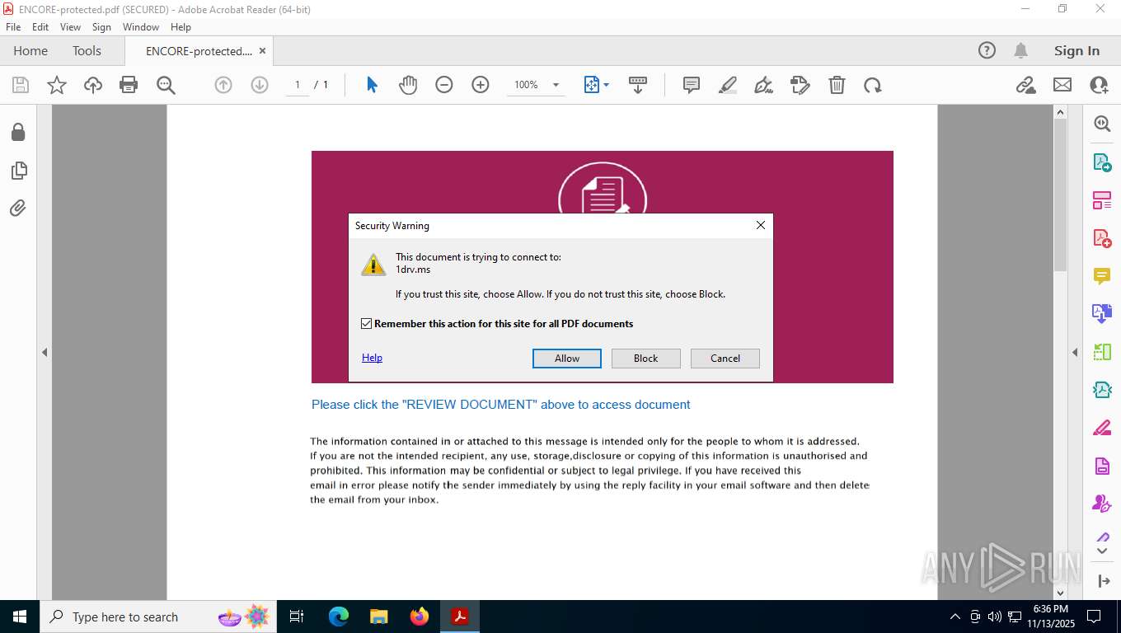Select the Highlight text tool
This screenshot has width=1121, height=633.
coord(728,85)
